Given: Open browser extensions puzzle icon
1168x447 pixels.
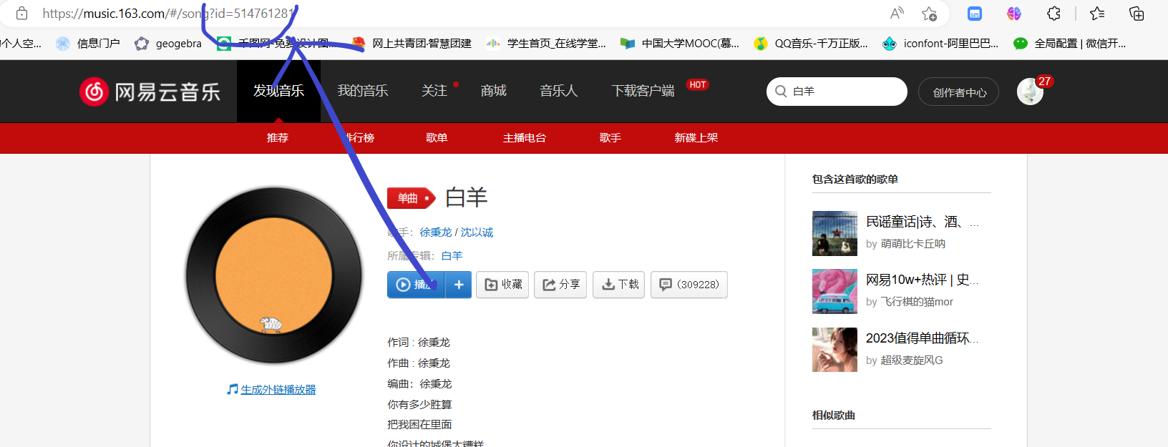Looking at the screenshot, I should coord(1053,14).
